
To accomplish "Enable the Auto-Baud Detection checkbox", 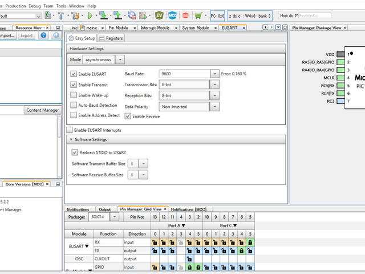I will 74,105.
